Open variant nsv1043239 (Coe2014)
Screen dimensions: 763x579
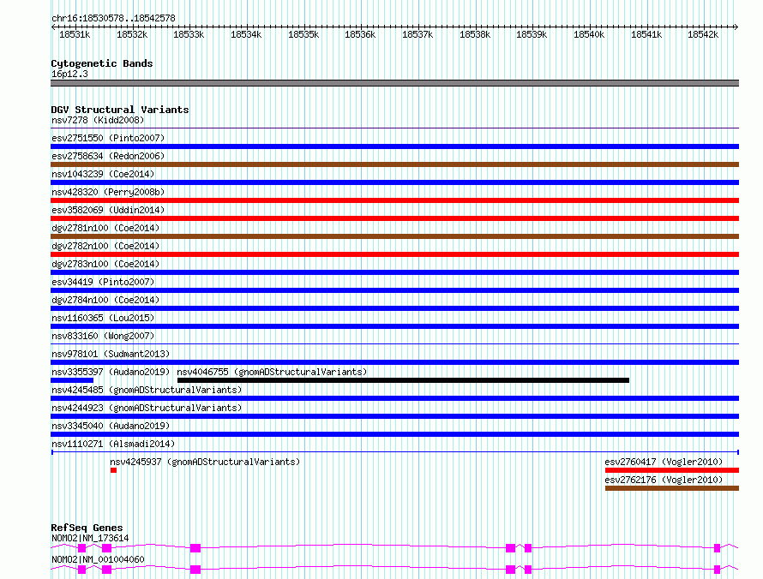coord(103,174)
